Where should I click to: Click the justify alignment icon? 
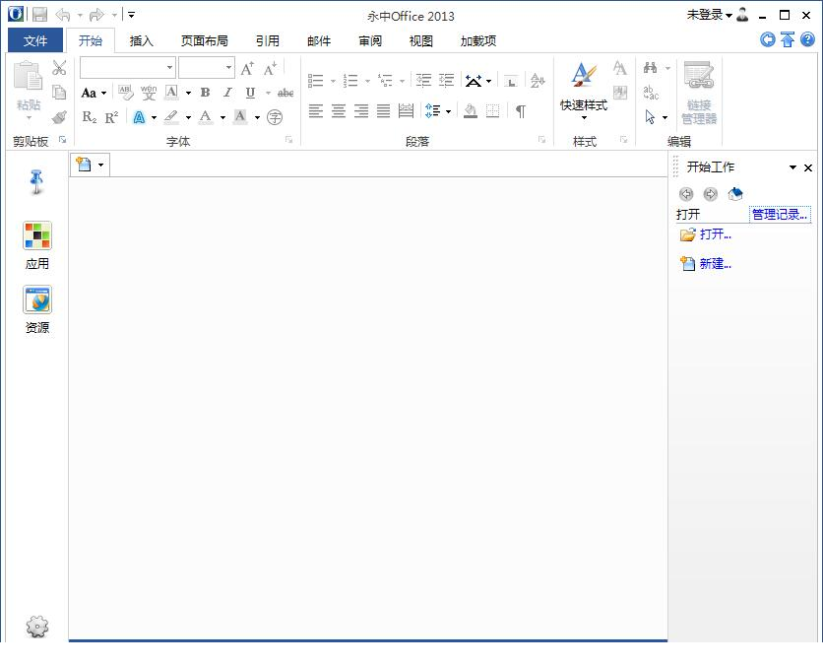point(384,110)
